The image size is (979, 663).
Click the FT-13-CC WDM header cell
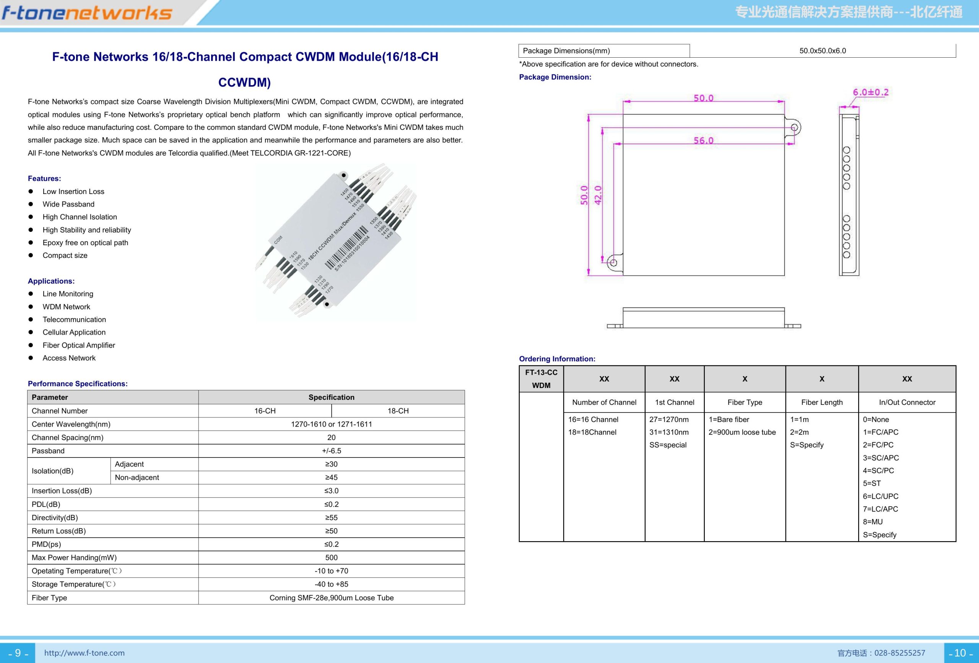tap(541, 378)
